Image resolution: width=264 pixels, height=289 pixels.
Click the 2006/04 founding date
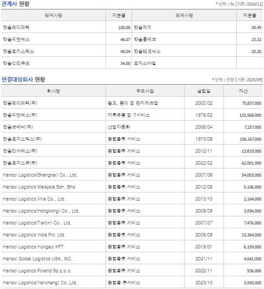click(x=204, y=127)
